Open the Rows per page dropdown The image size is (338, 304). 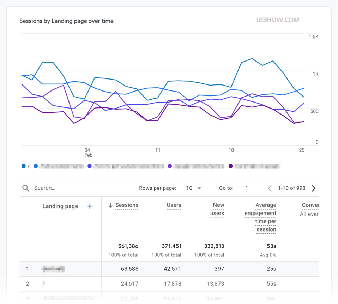pos(194,188)
